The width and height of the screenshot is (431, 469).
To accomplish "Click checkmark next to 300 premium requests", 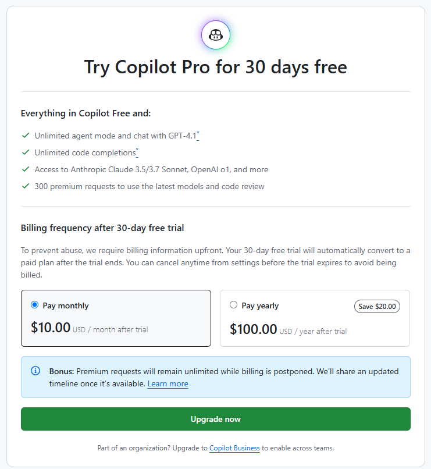I will pyautogui.click(x=26, y=186).
